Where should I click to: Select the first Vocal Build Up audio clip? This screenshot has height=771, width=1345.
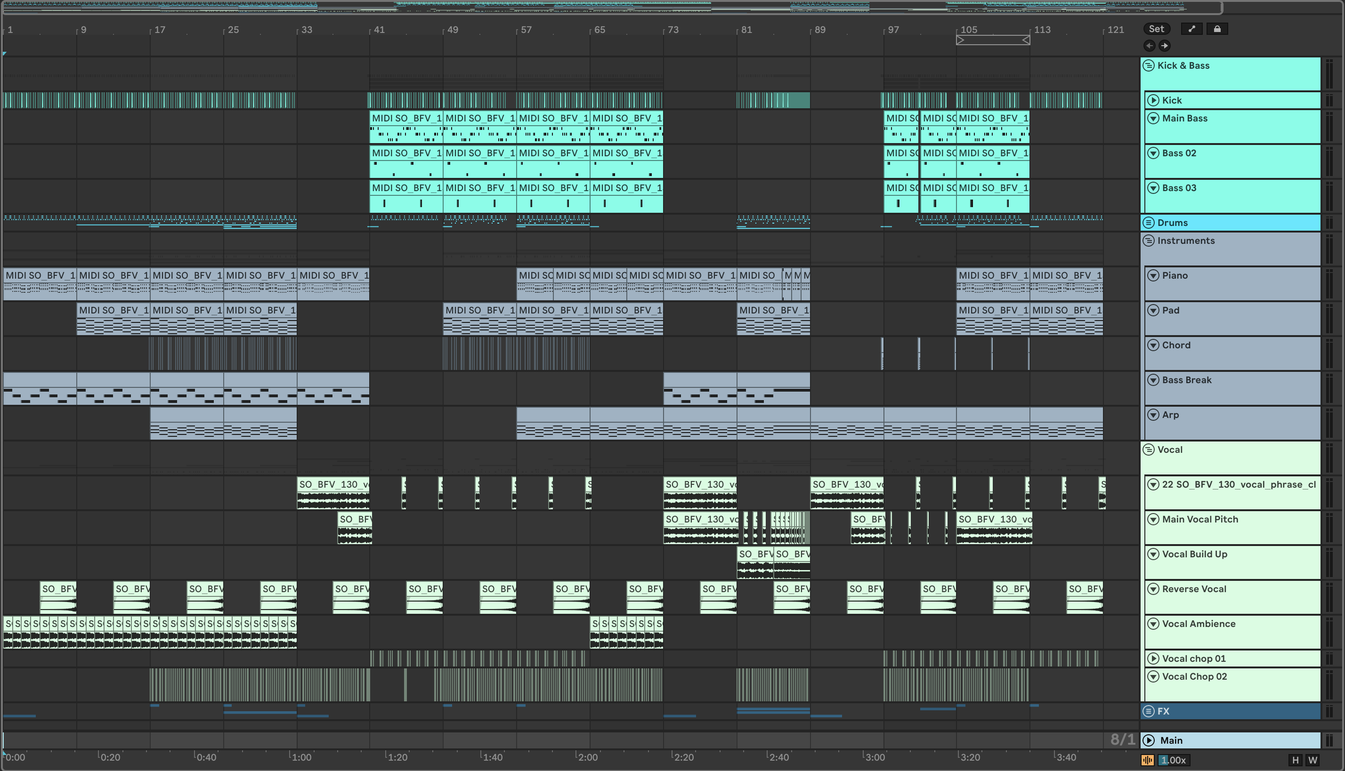coord(755,563)
